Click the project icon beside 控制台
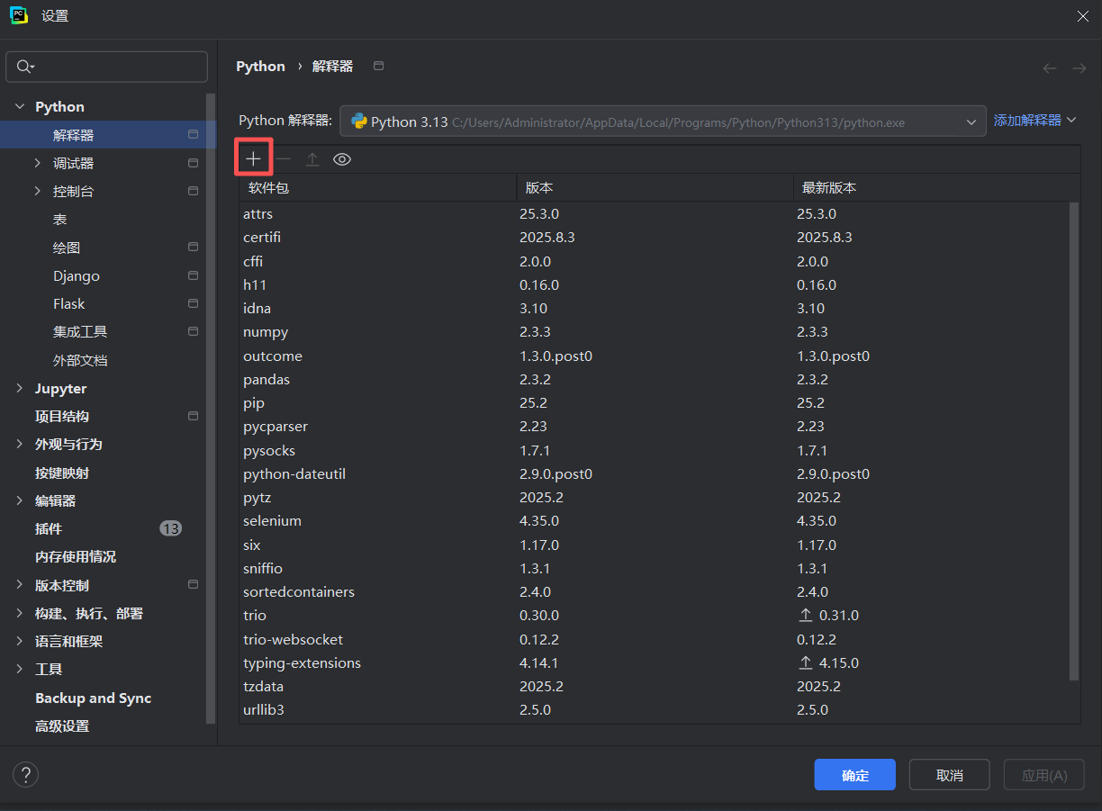The height and width of the screenshot is (811, 1102). click(x=193, y=192)
